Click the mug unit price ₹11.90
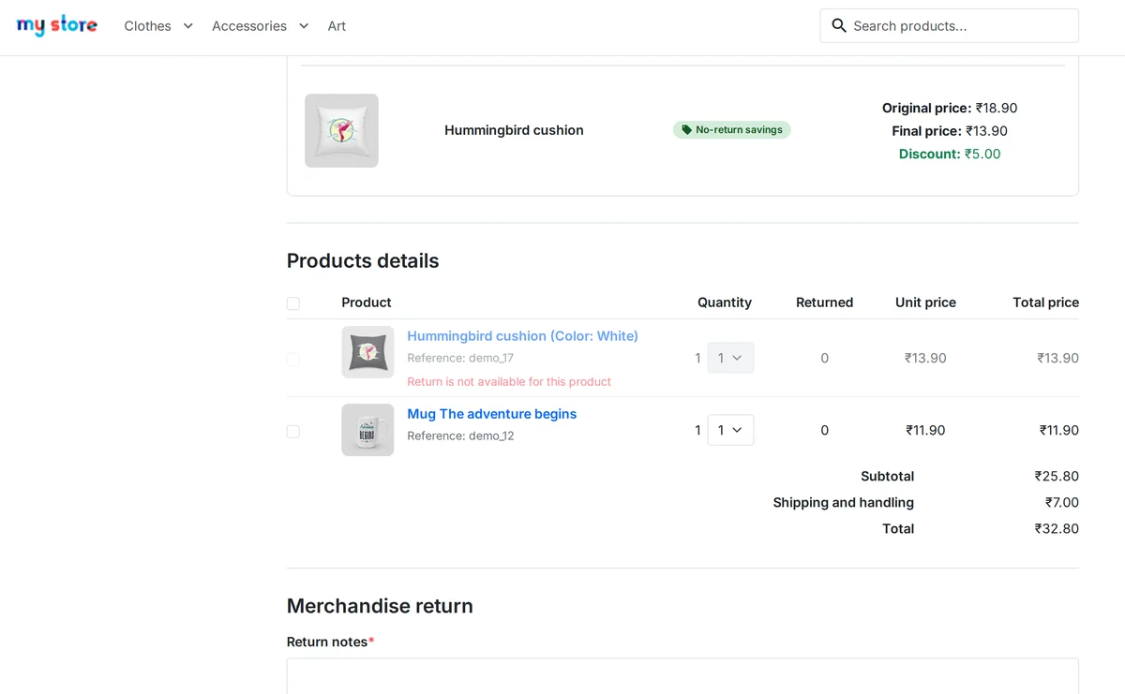Viewport: 1125px width, 694px height. pyautogui.click(x=925, y=430)
